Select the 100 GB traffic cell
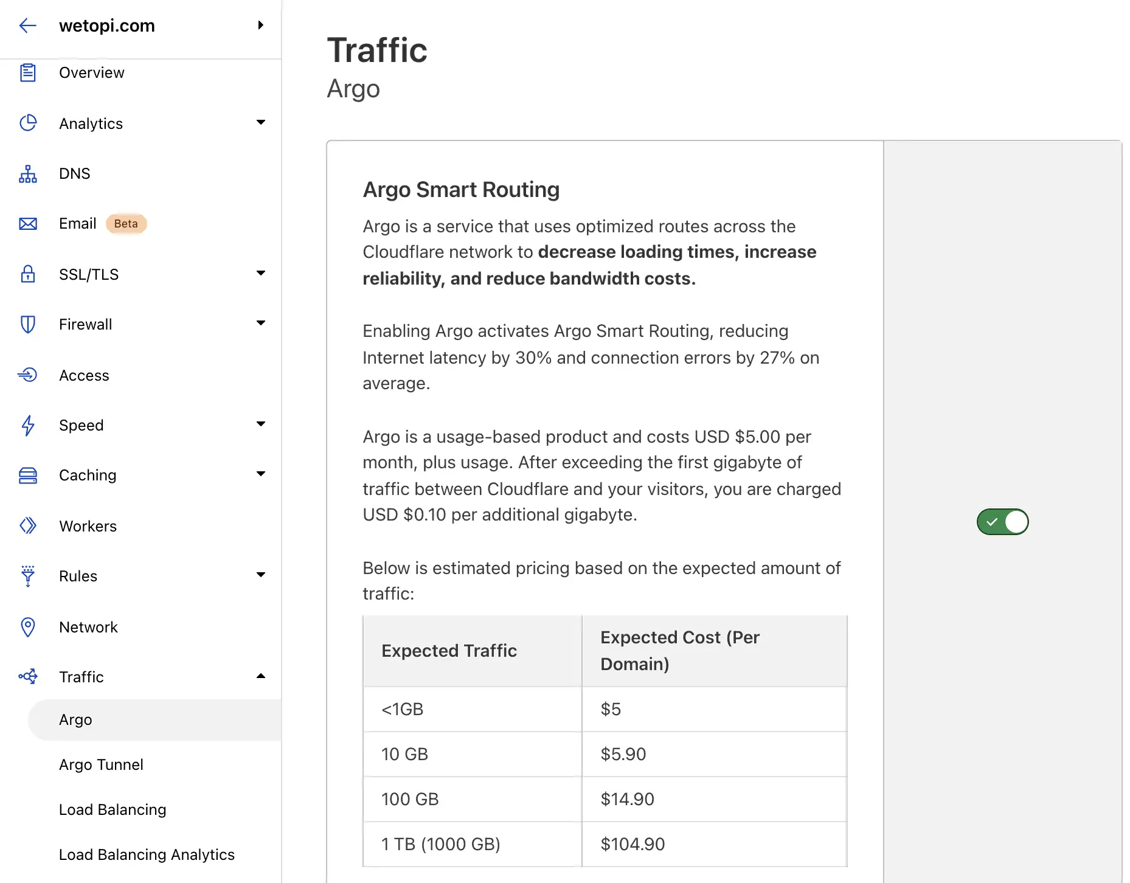This screenshot has height=883, width=1130. click(473, 799)
